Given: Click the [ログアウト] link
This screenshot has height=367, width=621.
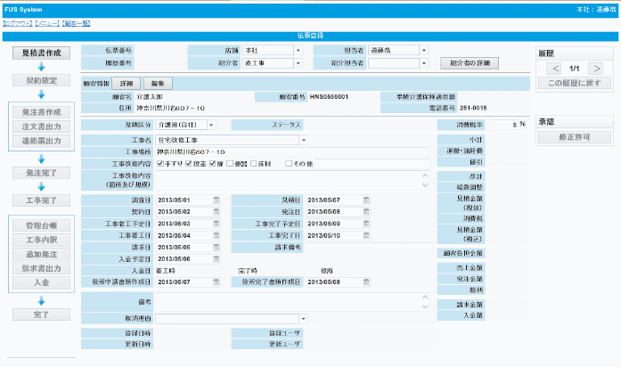Looking at the screenshot, I should (18, 24).
